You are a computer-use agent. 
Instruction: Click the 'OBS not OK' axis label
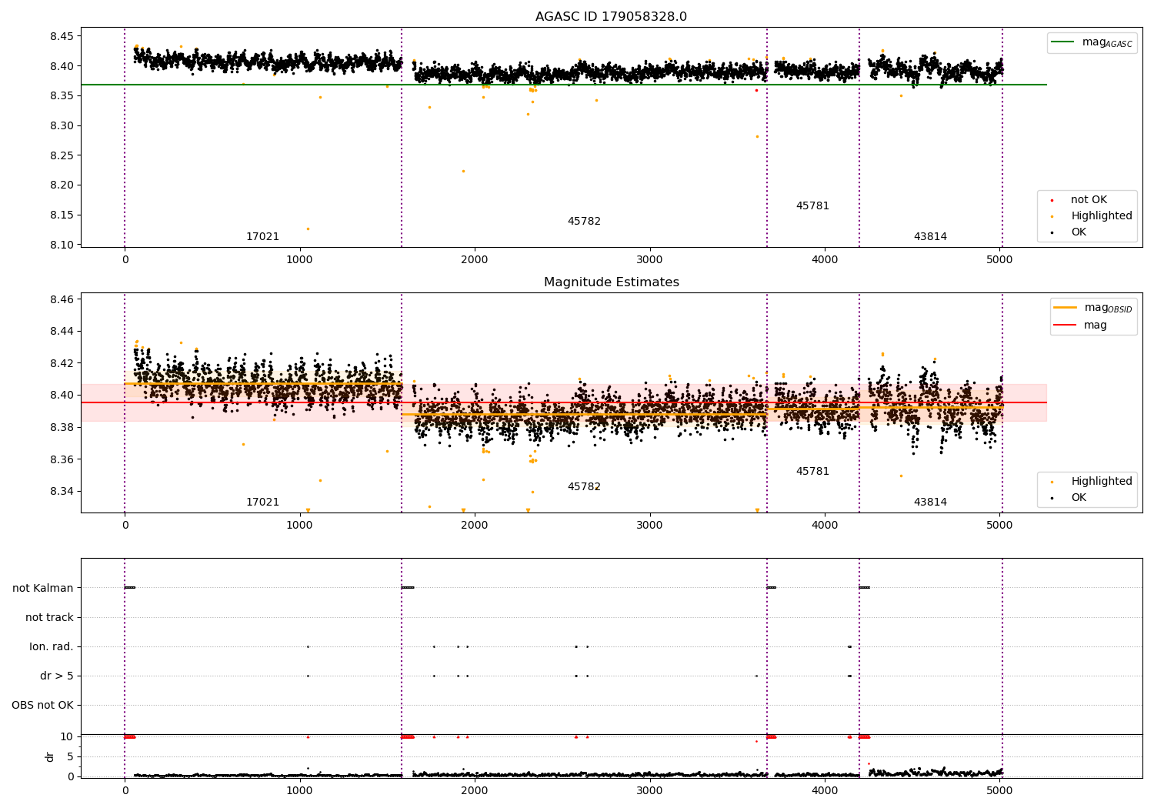click(x=42, y=705)
